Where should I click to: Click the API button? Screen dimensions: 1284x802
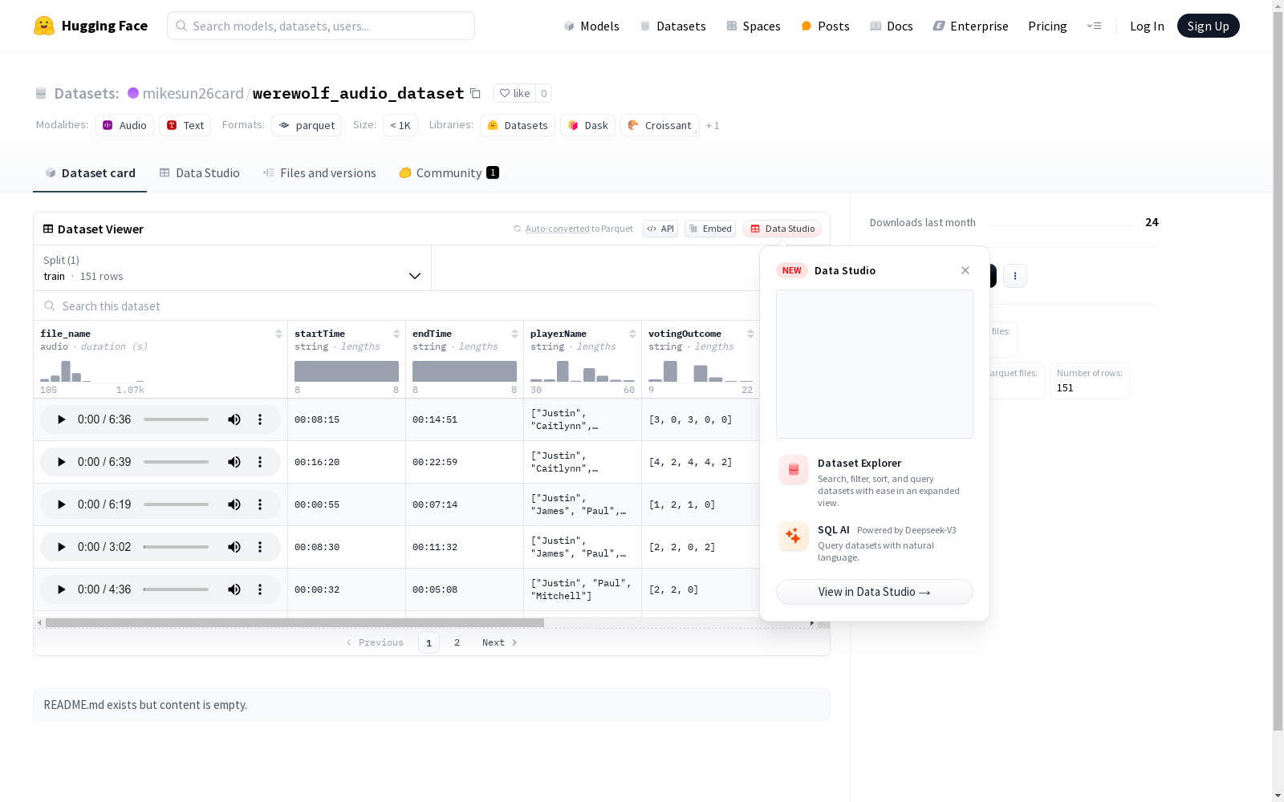click(x=660, y=229)
